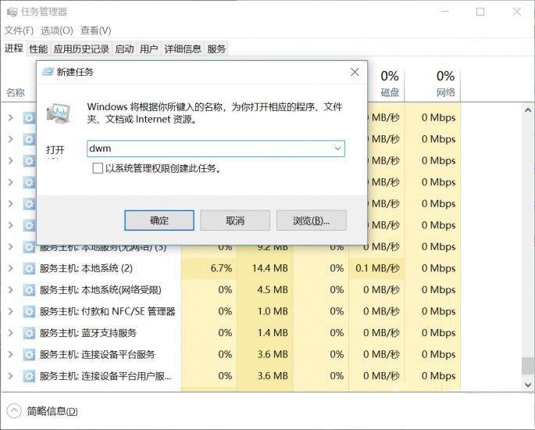The height and width of the screenshot is (430, 535).
Task: Open the 打开 combo box dropdown arrow
Action: coord(337,149)
